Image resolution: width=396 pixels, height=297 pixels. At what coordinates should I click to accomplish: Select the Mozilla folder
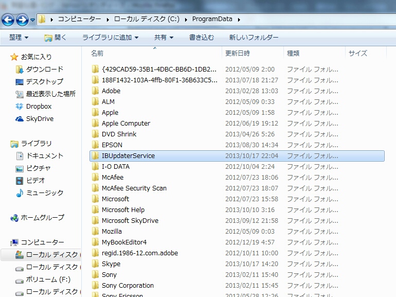(x=112, y=231)
